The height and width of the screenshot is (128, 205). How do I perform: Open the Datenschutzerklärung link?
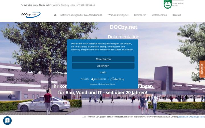tap(107, 84)
